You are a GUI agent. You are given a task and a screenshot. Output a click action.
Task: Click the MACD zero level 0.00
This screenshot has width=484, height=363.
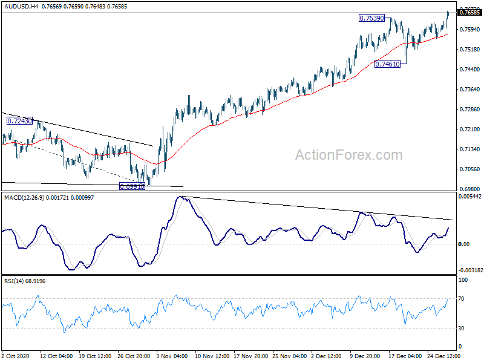[x=464, y=244]
